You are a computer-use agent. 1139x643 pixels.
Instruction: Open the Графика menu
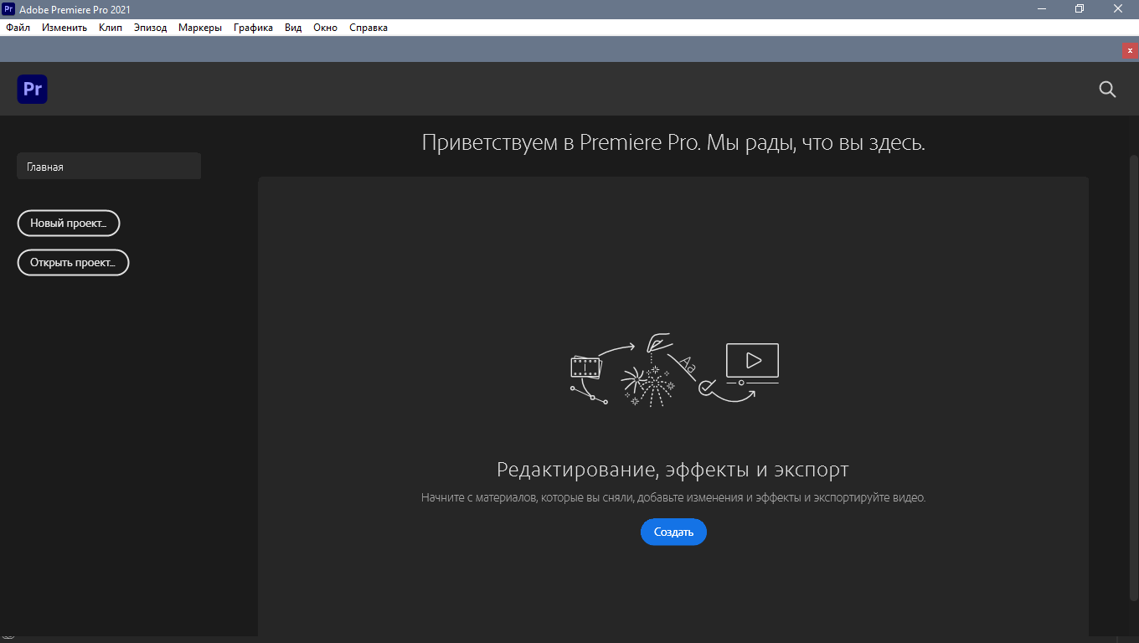(253, 28)
